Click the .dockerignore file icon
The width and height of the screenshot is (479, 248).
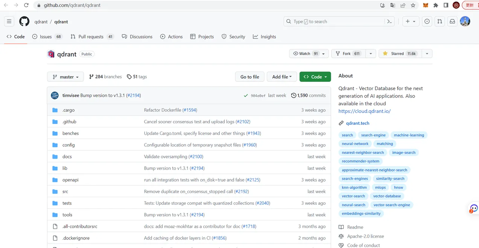(55, 238)
